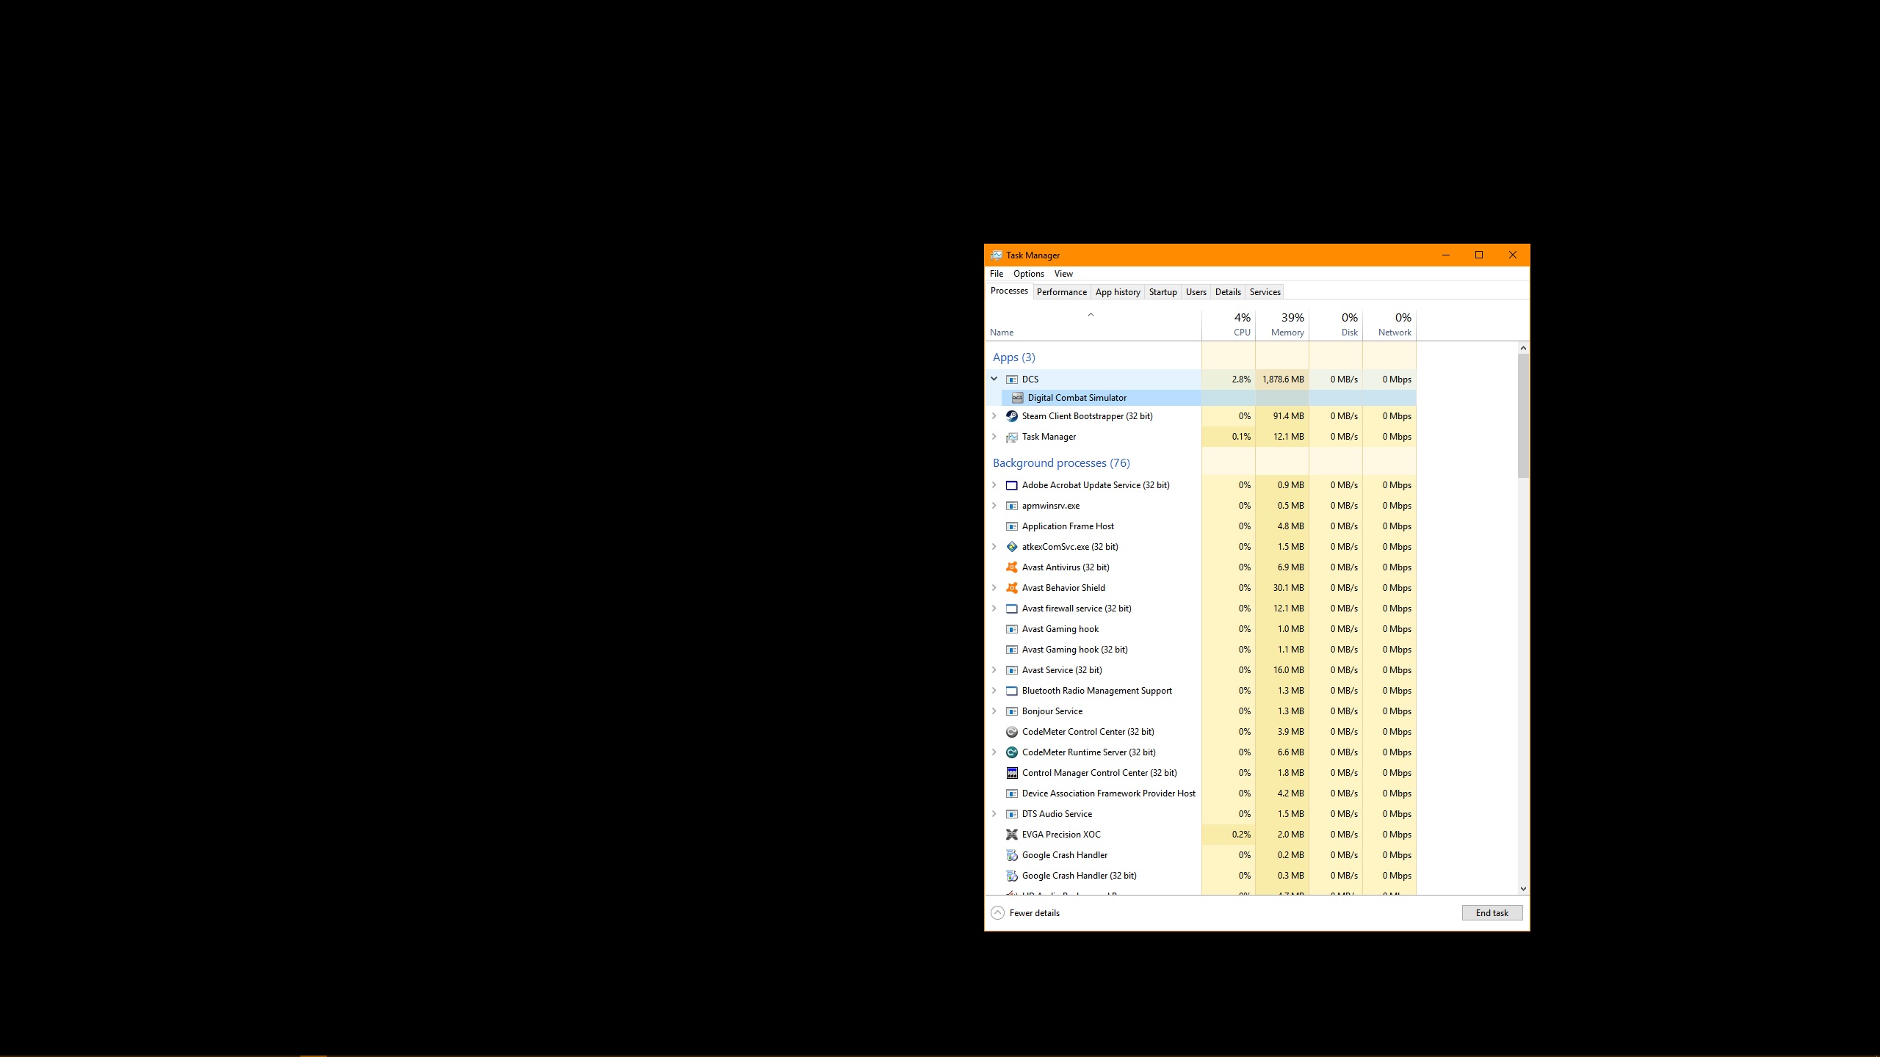This screenshot has width=1880, height=1057.
Task: Expand the CodeMeter Runtime Server row
Action: pos(994,752)
